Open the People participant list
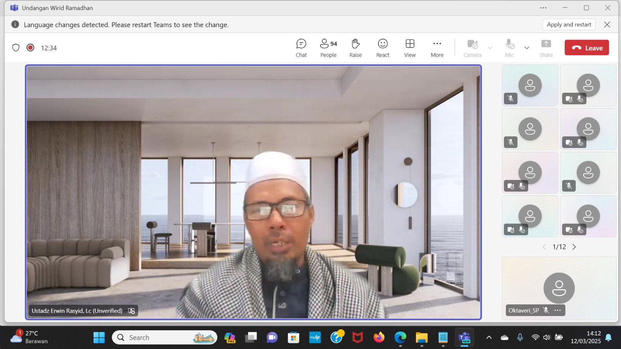This screenshot has height=349, width=621. pos(328,48)
